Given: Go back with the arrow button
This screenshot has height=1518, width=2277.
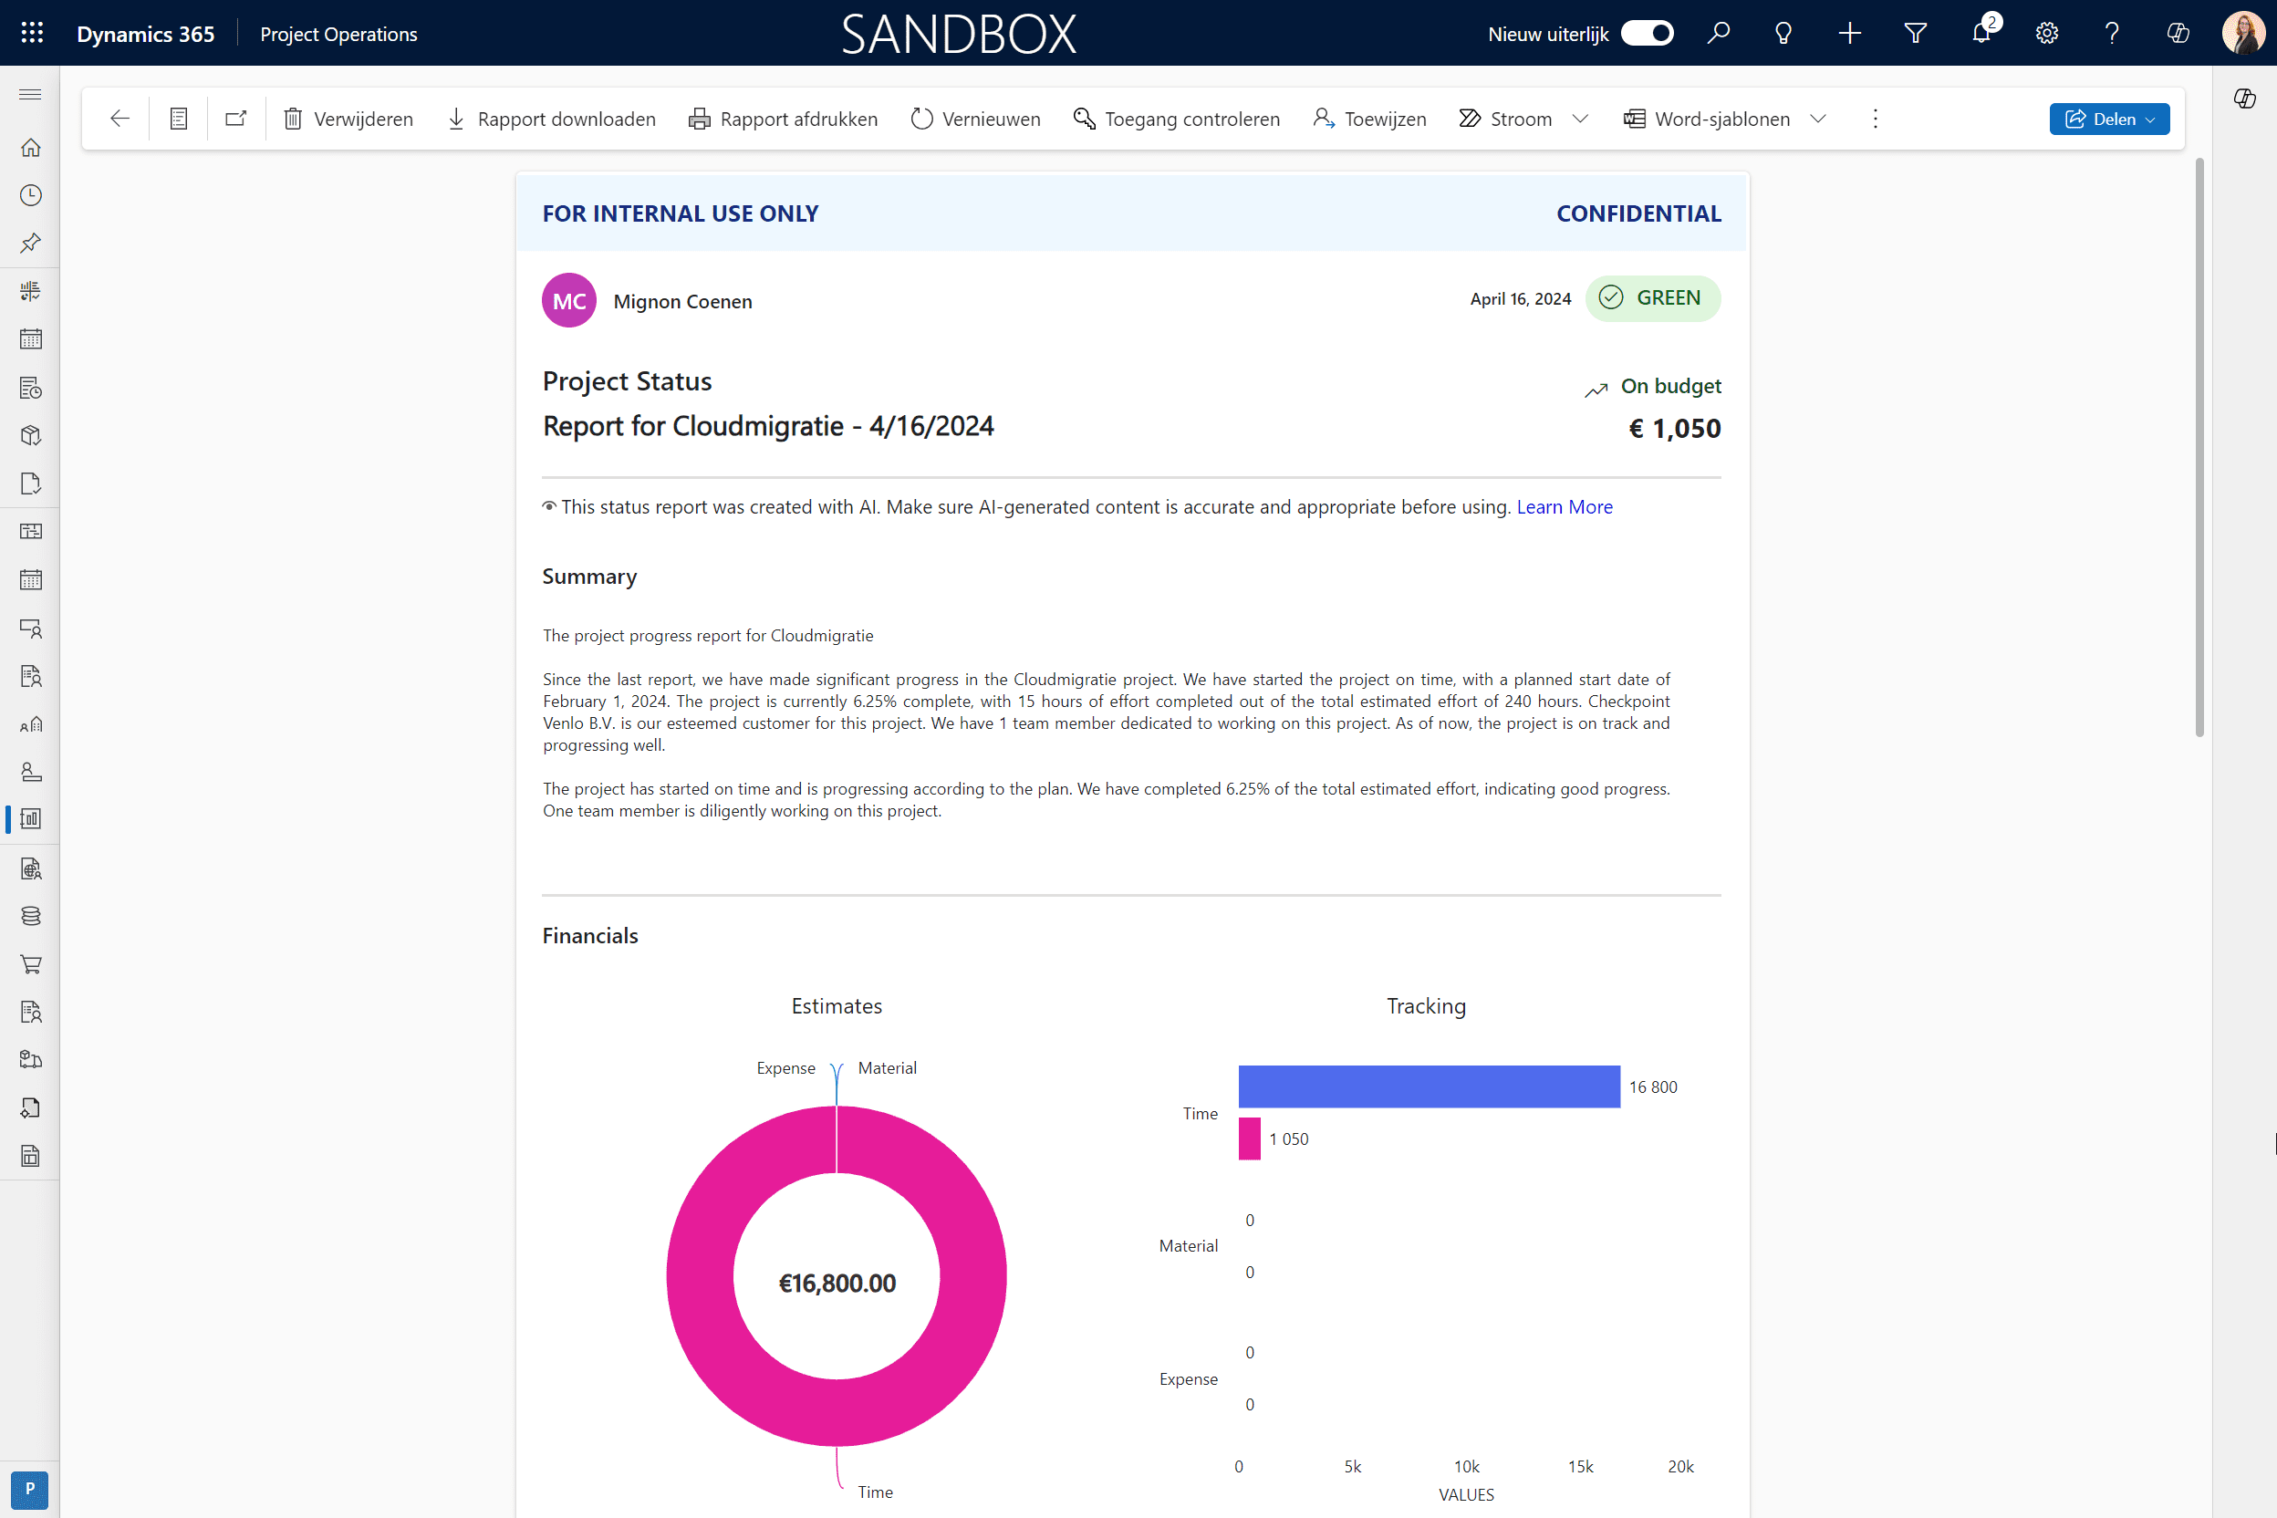Looking at the screenshot, I should click(120, 118).
